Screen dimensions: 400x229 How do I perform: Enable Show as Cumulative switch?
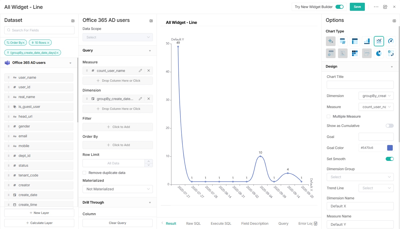(389, 126)
